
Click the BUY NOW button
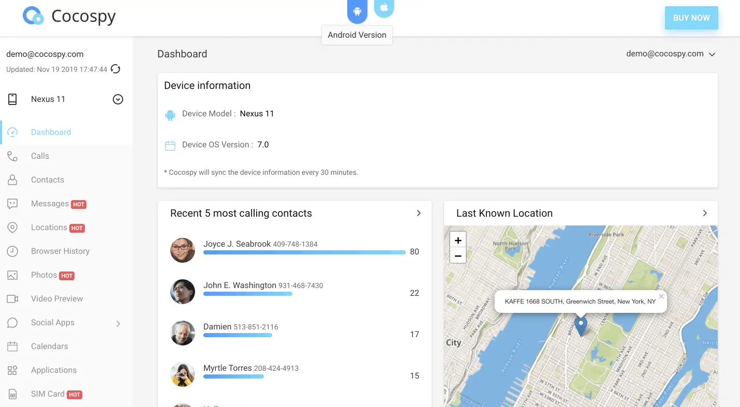tap(691, 18)
